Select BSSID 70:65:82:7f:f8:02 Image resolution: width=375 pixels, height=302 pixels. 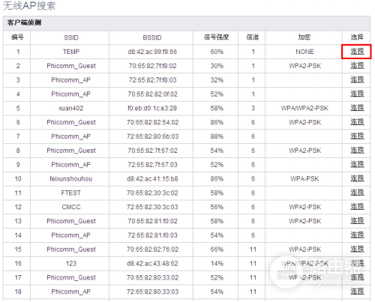(x=152, y=66)
